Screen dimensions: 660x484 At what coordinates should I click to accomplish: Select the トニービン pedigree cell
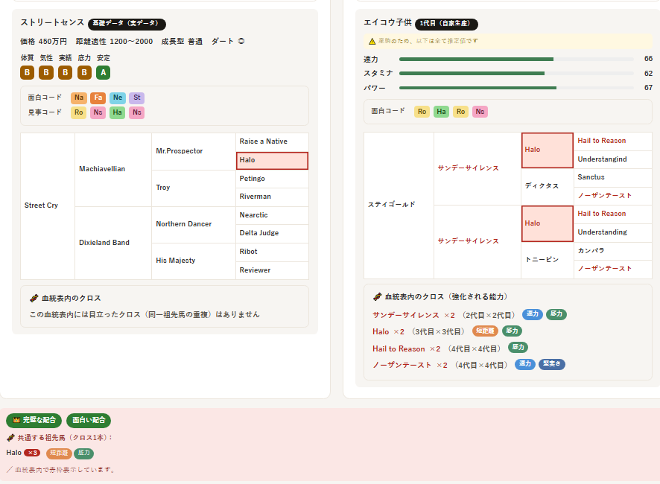click(548, 260)
